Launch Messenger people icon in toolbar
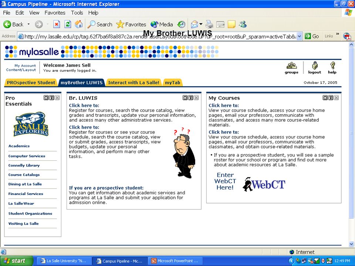 [x=243, y=24]
